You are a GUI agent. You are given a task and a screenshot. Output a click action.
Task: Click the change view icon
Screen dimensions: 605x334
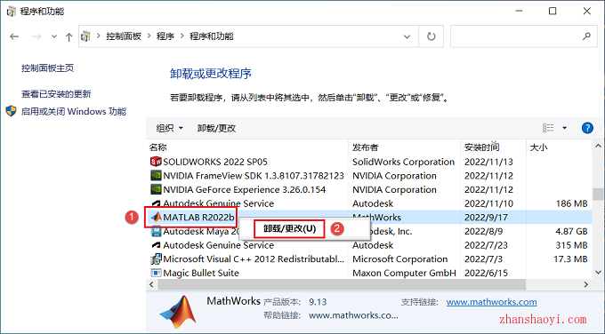[548, 128]
